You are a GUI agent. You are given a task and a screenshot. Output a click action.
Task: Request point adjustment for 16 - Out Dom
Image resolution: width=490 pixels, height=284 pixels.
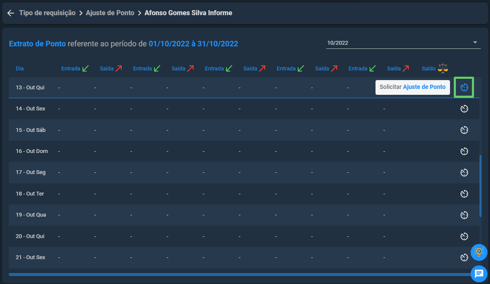pyautogui.click(x=464, y=151)
